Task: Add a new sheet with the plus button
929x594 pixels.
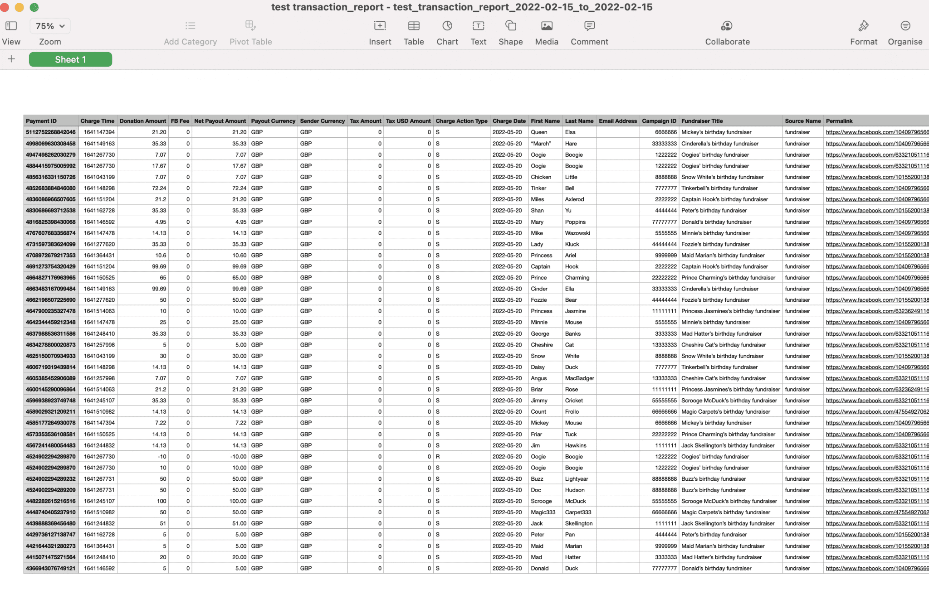Action: tap(11, 59)
